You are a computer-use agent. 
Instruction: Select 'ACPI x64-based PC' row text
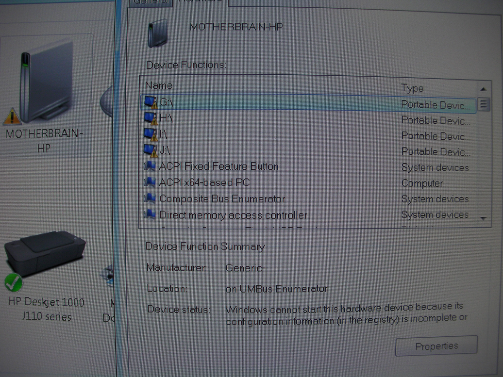point(204,182)
